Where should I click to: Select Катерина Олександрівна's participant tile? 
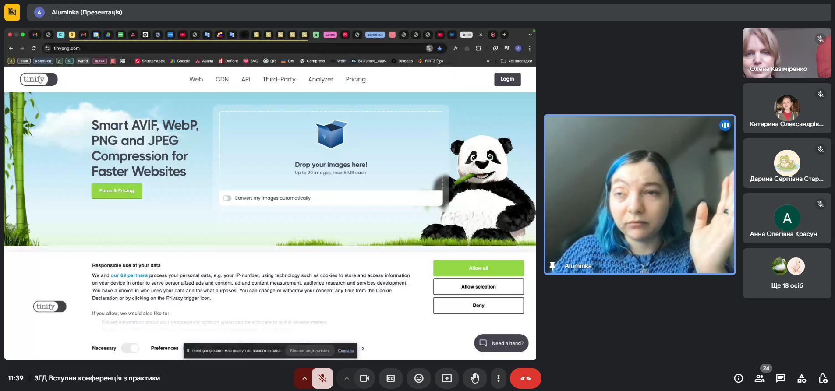pos(787,108)
